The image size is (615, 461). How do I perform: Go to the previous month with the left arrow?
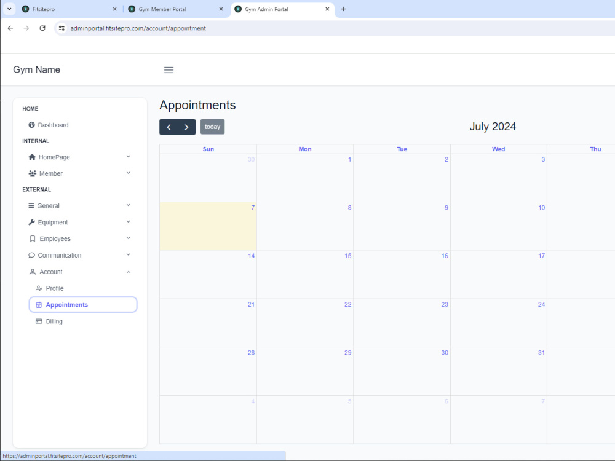tap(169, 127)
